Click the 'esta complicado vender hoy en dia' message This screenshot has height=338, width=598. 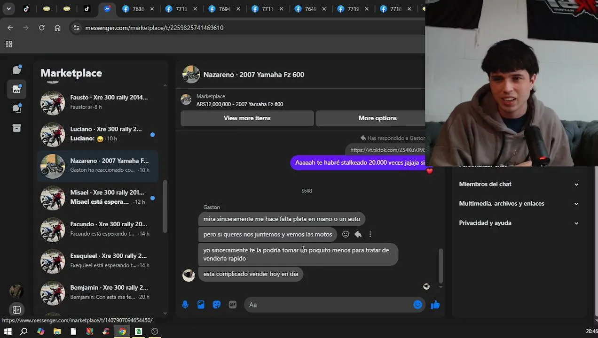(x=251, y=274)
